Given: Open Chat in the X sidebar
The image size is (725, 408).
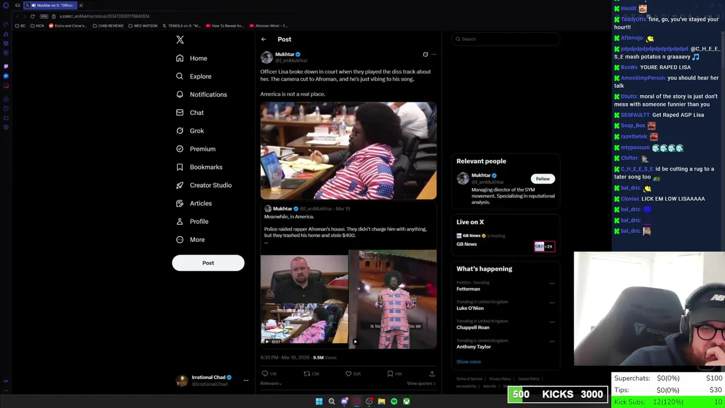Looking at the screenshot, I should click(190, 113).
